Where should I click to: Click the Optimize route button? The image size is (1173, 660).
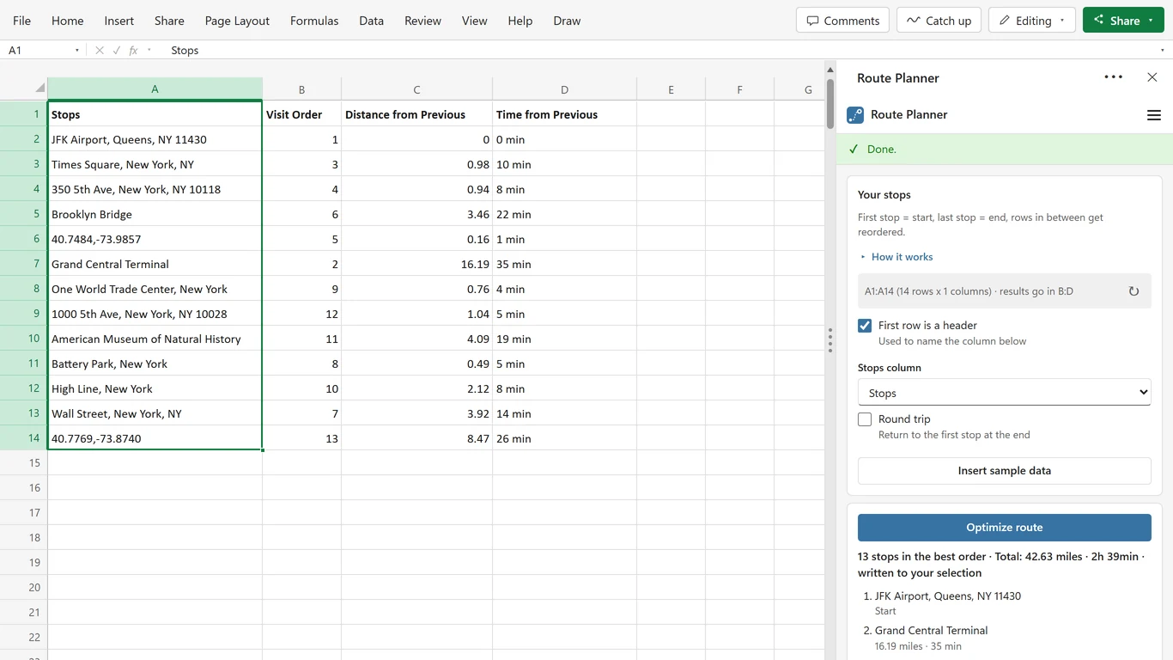point(1004,528)
